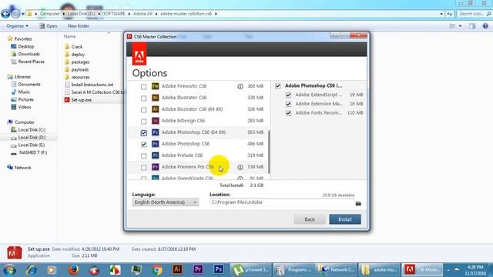Select Desktop under Favorites

tap(25, 46)
